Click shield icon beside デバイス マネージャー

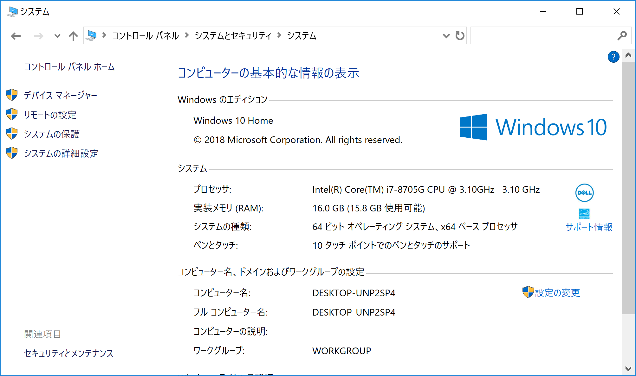point(12,95)
